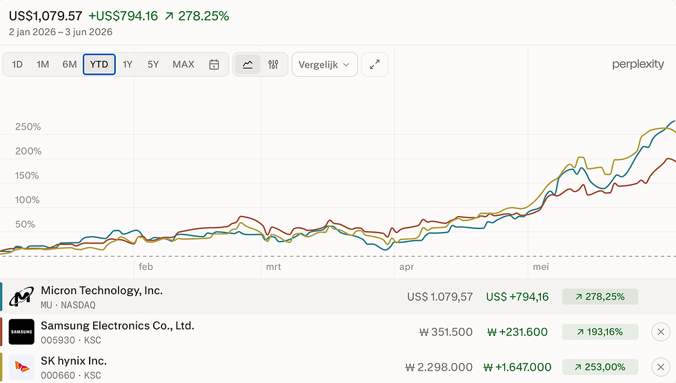Click the ₩ +231.600 Samsung change
This screenshot has height=383, width=676.
coord(517,332)
